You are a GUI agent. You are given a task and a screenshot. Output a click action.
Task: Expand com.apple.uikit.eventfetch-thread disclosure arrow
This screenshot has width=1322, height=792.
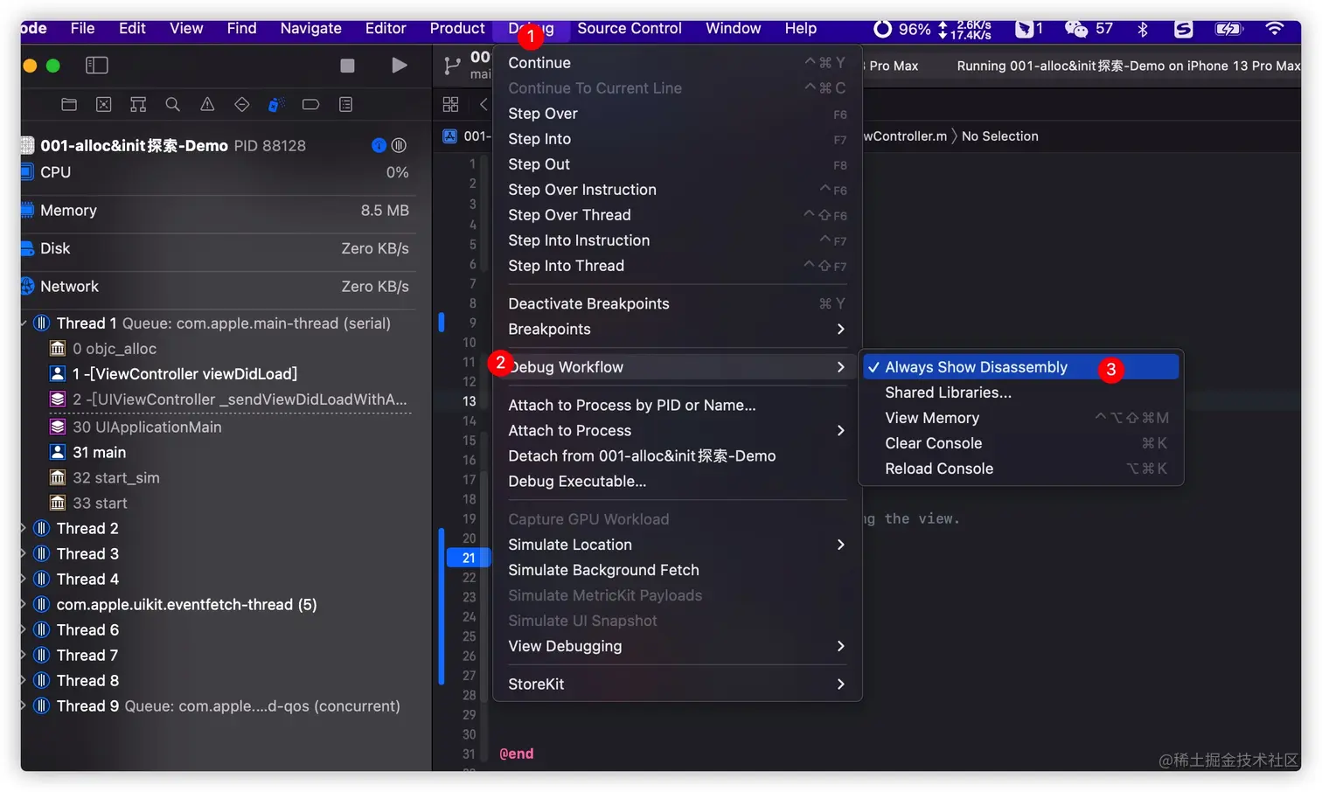[x=24, y=605]
